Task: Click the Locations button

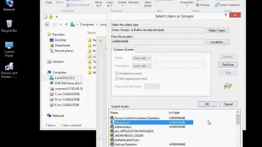Action: (218, 42)
